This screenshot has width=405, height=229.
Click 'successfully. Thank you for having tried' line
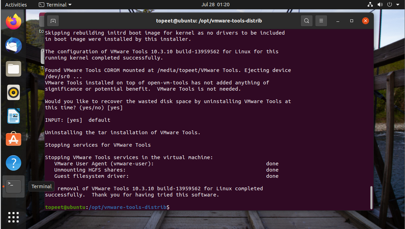[132, 195]
